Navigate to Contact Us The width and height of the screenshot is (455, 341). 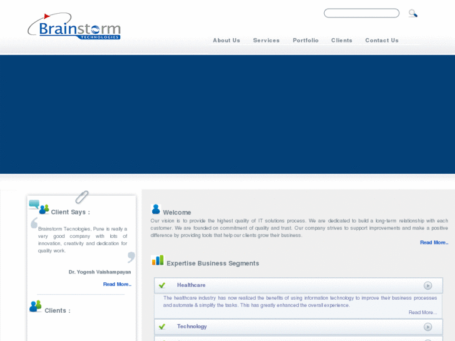[x=382, y=40]
